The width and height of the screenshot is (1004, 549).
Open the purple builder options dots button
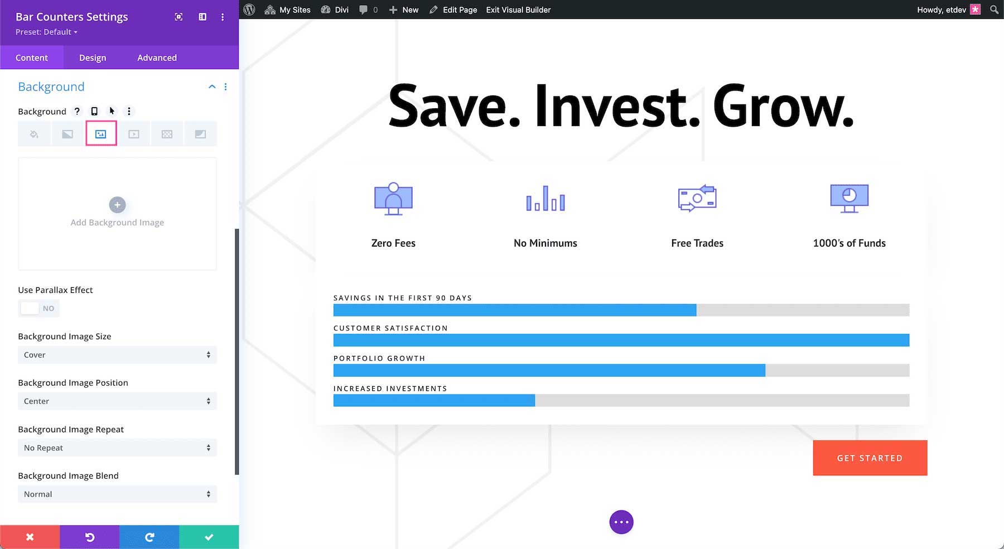click(621, 522)
